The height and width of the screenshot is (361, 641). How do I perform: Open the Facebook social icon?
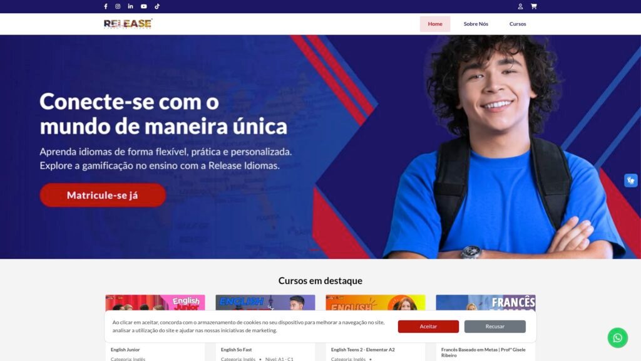105,6
